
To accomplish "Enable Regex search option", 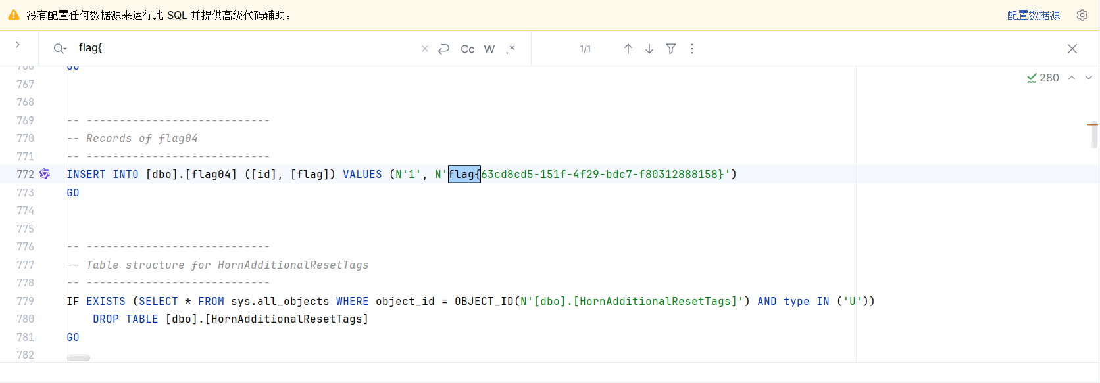I will coord(511,49).
